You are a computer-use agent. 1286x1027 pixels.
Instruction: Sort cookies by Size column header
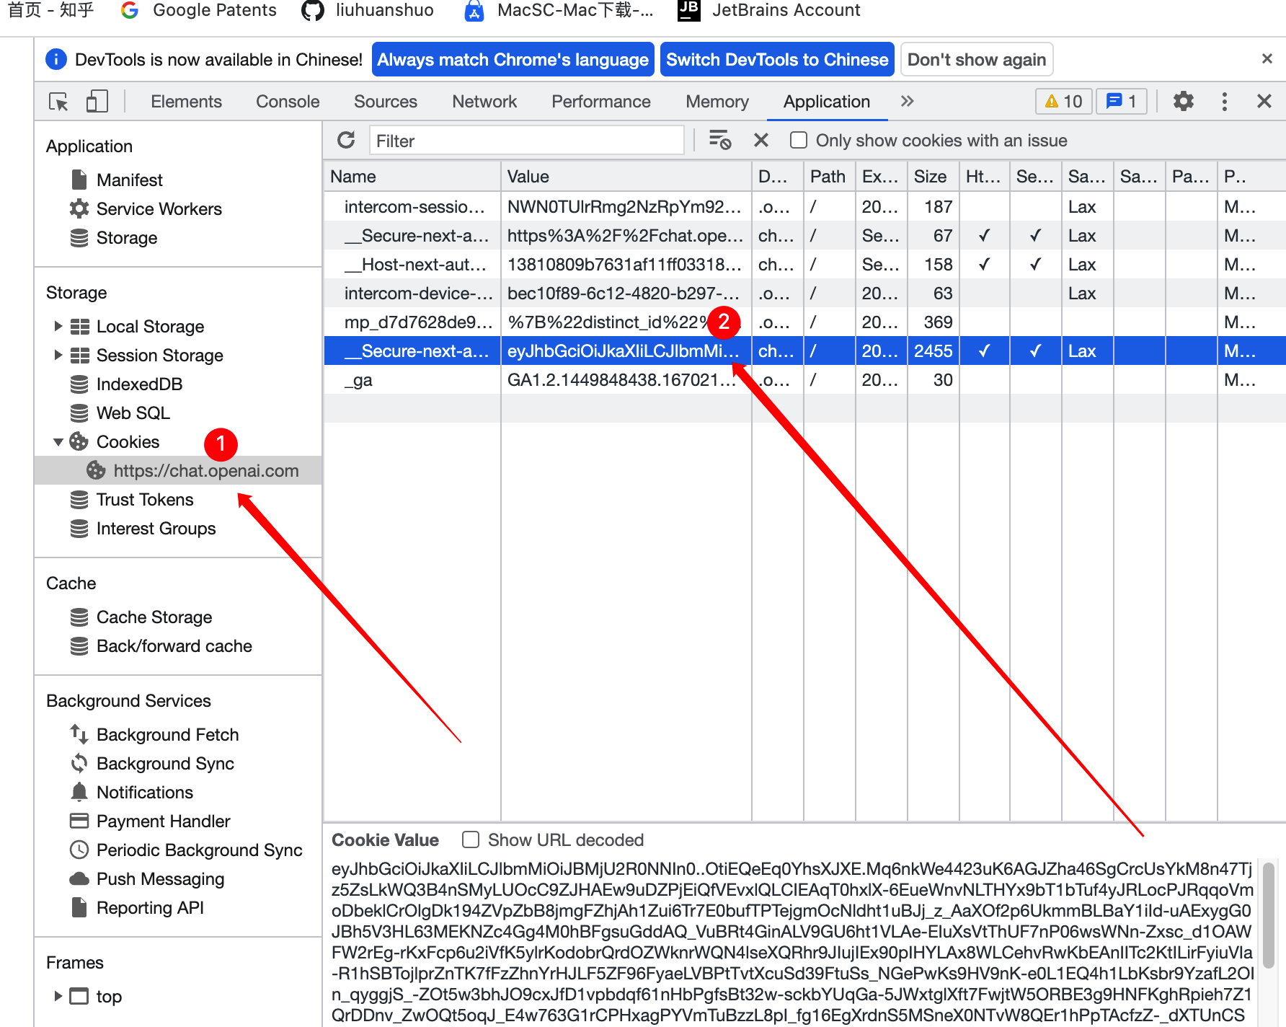click(x=933, y=176)
